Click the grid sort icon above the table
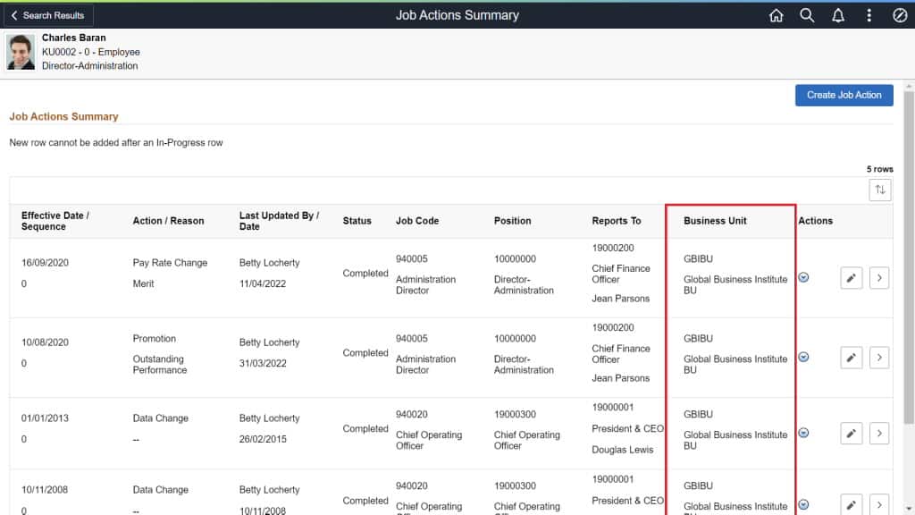The height and width of the screenshot is (515, 915). [879, 190]
